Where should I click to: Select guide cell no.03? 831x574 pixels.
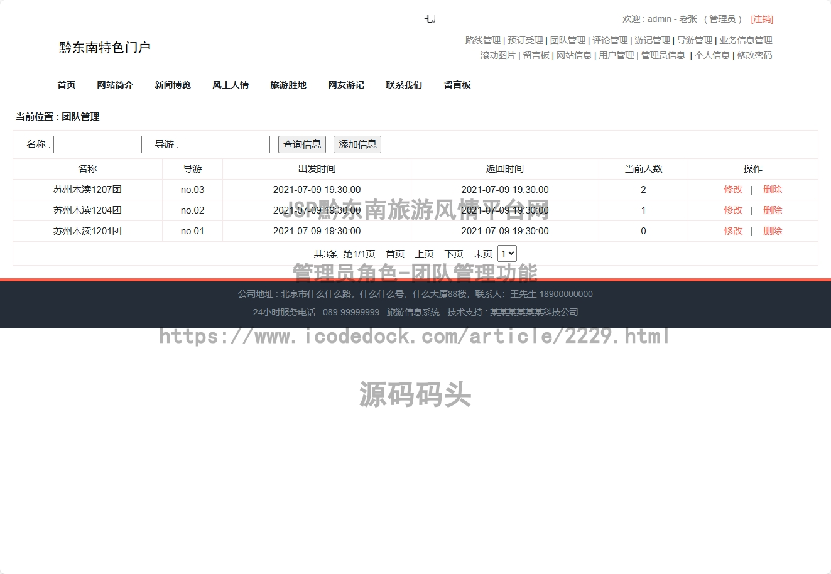click(192, 190)
